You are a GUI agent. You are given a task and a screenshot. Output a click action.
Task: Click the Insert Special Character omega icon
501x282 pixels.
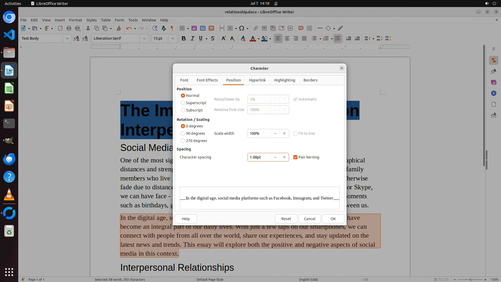pos(242,28)
